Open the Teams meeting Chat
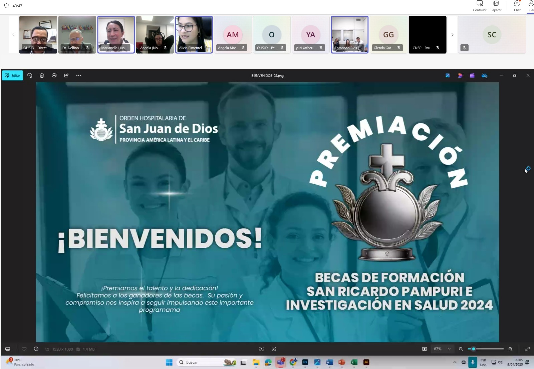The height and width of the screenshot is (369, 534). [517, 6]
